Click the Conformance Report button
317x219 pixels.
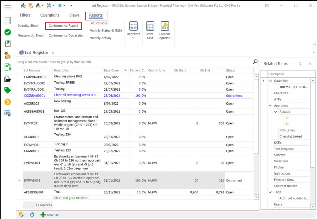[x=63, y=26]
